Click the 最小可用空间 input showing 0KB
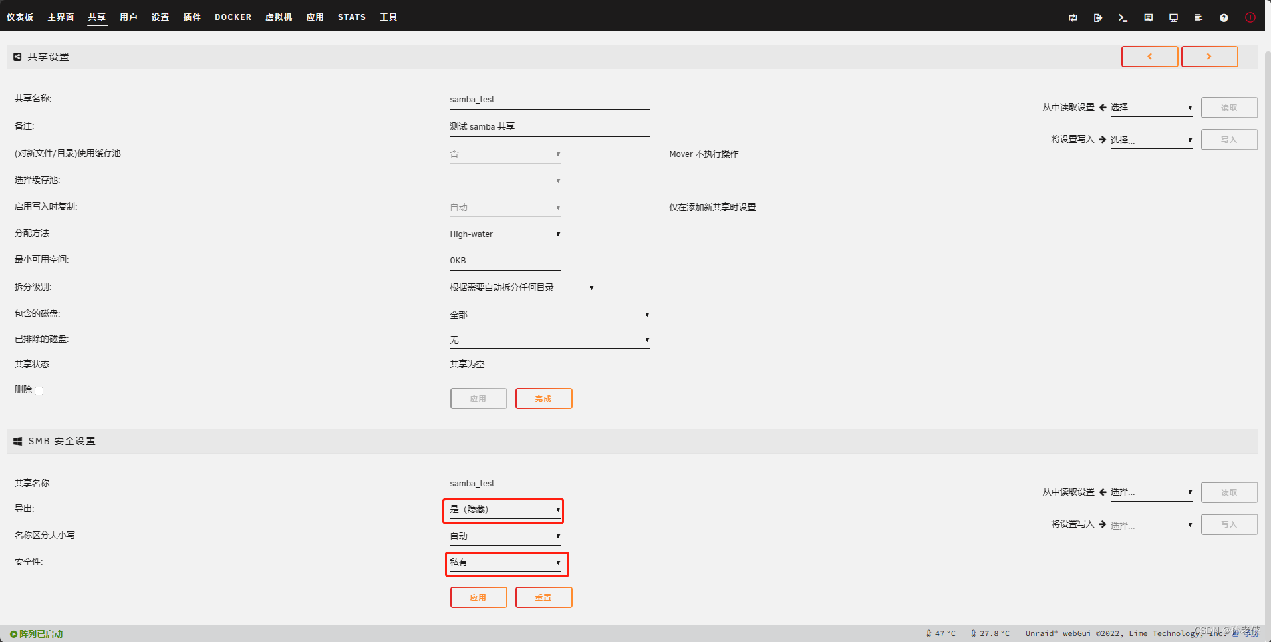The image size is (1271, 642). (x=505, y=260)
